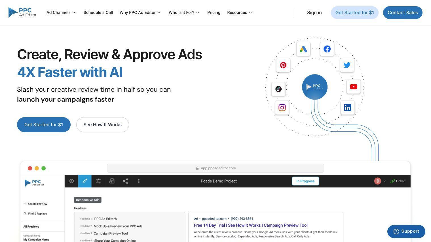This screenshot has height=242, width=431.
Task: Open the Schedule a Call nav link
Action: click(x=98, y=12)
